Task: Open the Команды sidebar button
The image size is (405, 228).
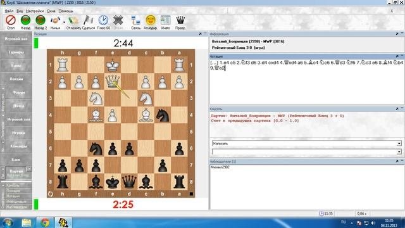Action: (18, 146)
